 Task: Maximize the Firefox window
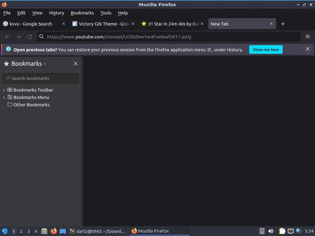304,4
